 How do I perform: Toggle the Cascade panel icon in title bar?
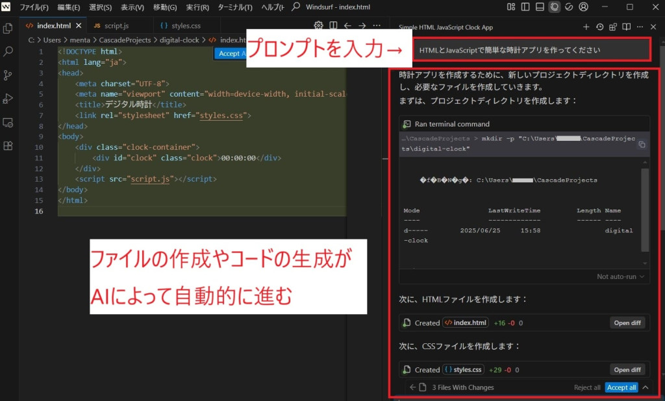pyautogui.click(x=555, y=6)
